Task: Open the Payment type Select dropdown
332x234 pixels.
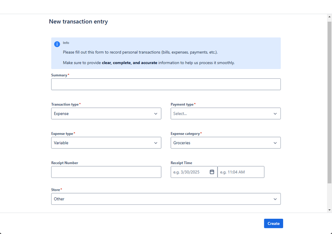Action: coord(223,114)
